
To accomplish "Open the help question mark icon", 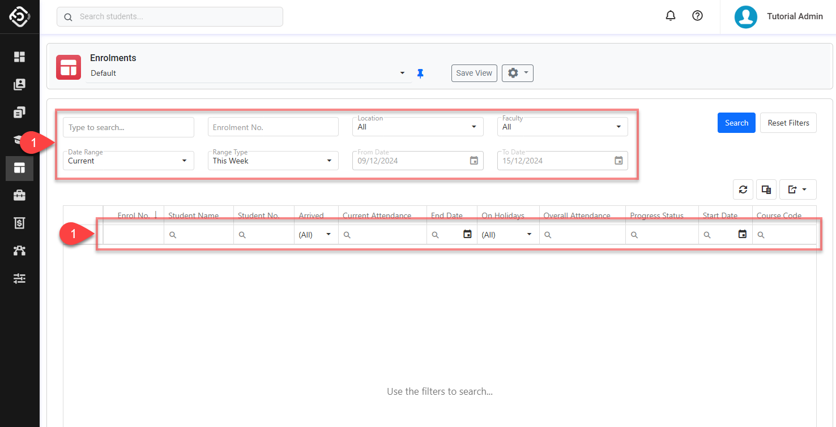I will point(698,16).
